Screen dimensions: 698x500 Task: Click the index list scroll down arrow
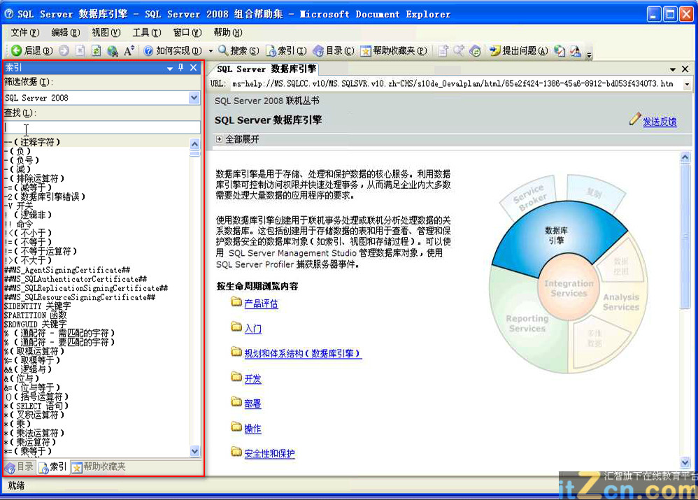click(x=194, y=451)
